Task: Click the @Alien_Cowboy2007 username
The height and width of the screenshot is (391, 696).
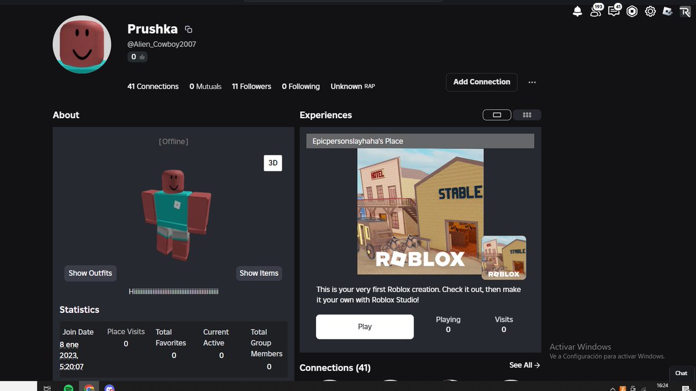Action: tap(162, 44)
